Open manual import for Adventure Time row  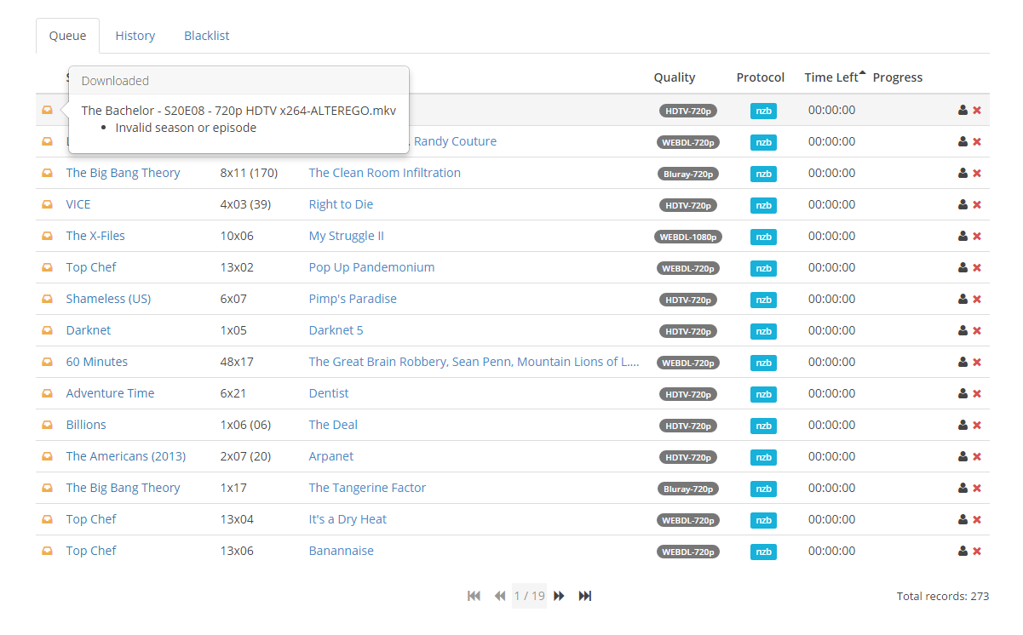(963, 394)
